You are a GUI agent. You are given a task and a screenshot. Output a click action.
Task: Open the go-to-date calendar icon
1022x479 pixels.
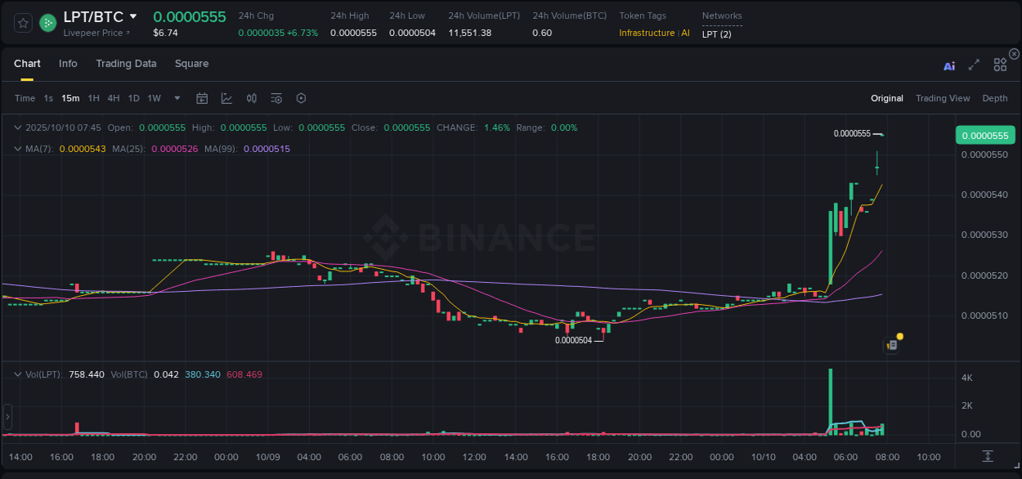[202, 97]
